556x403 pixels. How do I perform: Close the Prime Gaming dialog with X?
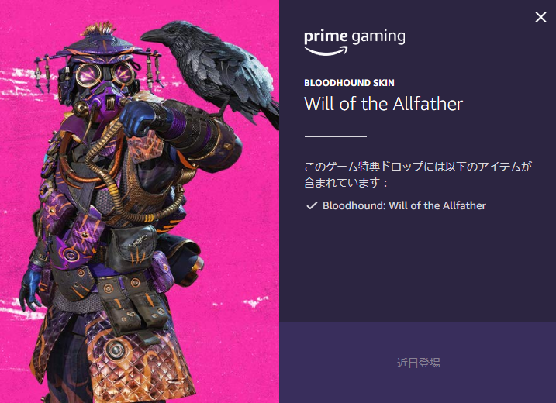click(x=540, y=17)
